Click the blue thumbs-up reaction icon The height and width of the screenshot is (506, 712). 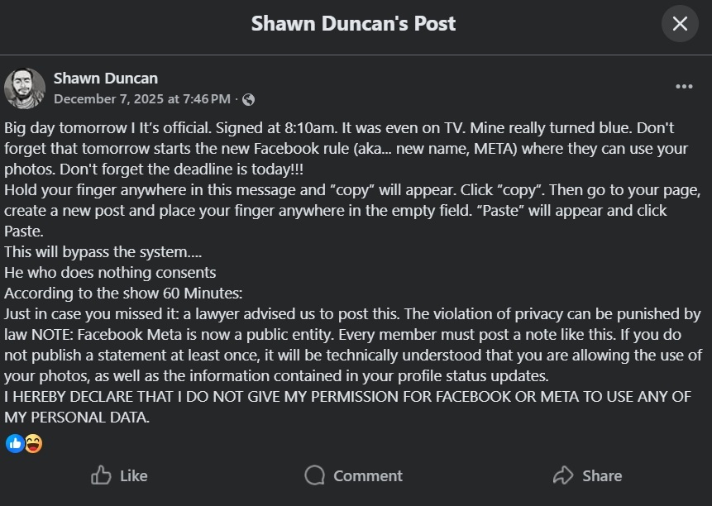tap(15, 444)
